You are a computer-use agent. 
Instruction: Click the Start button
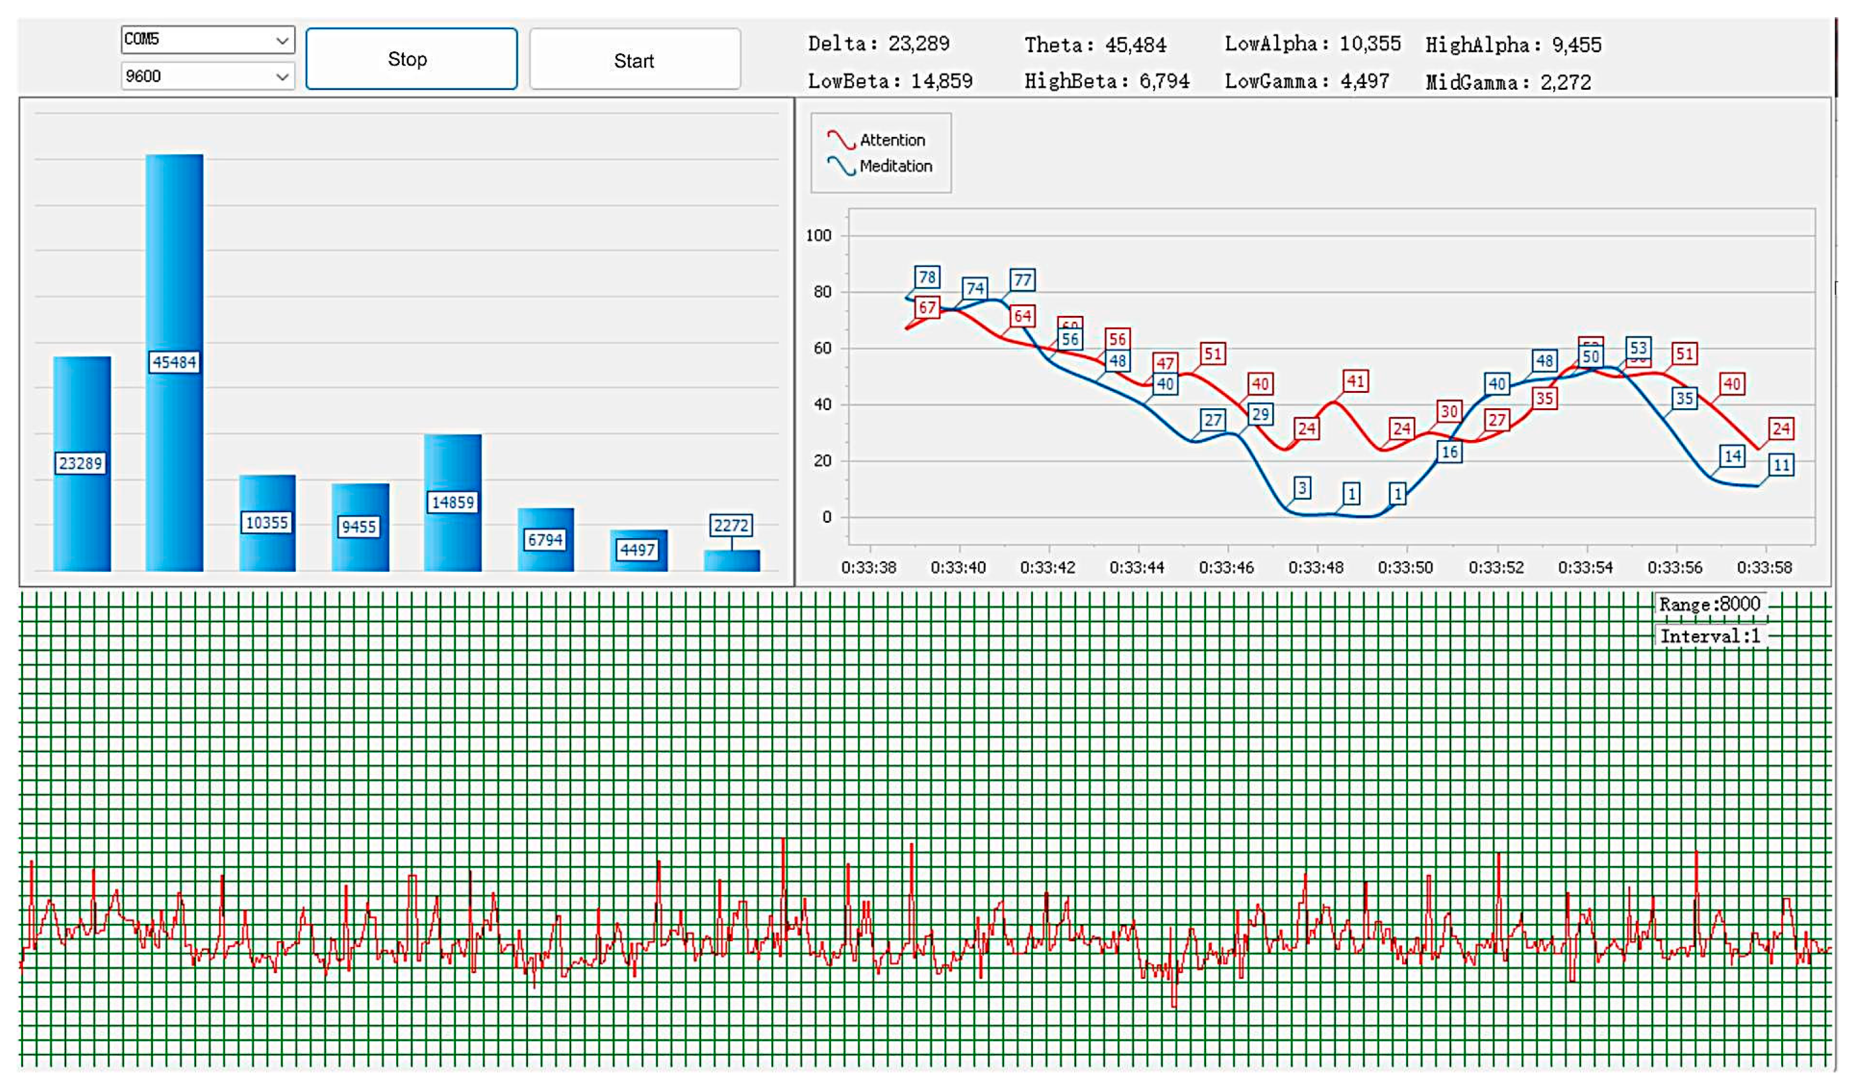[635, 60]
